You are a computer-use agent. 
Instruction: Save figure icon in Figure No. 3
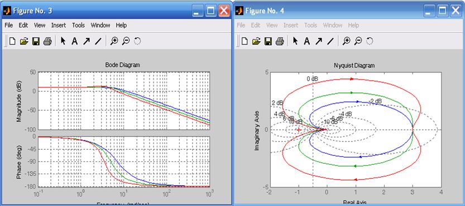tap(36, 41)
